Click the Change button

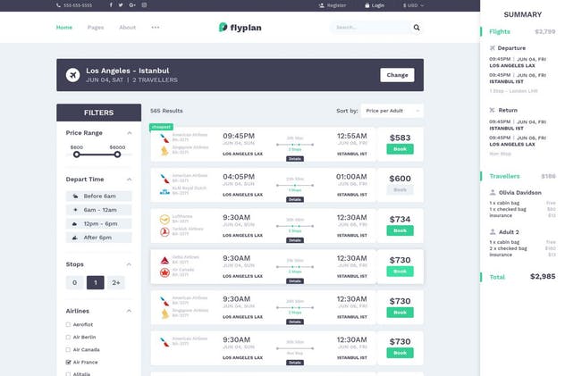point(397,75)
